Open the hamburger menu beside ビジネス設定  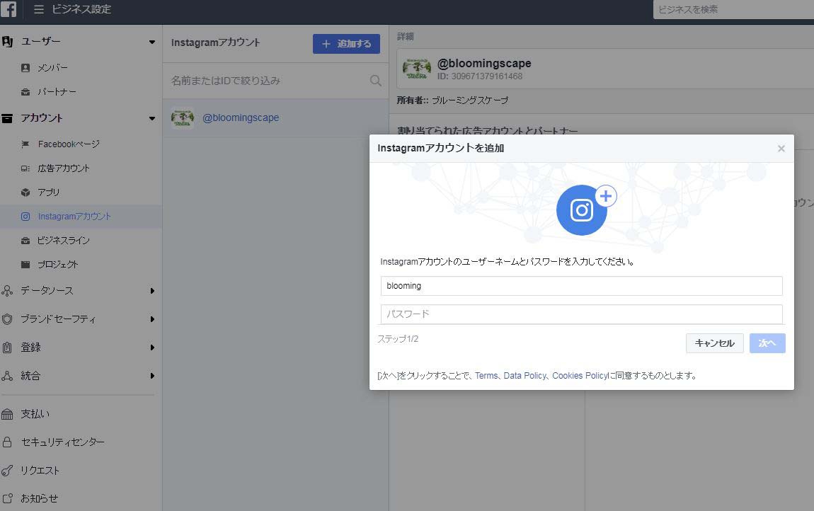pos(39,9)
